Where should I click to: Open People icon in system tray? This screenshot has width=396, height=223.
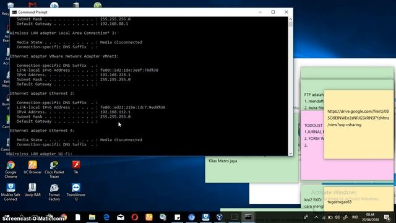pyautogui.click(x=306, y=217)
